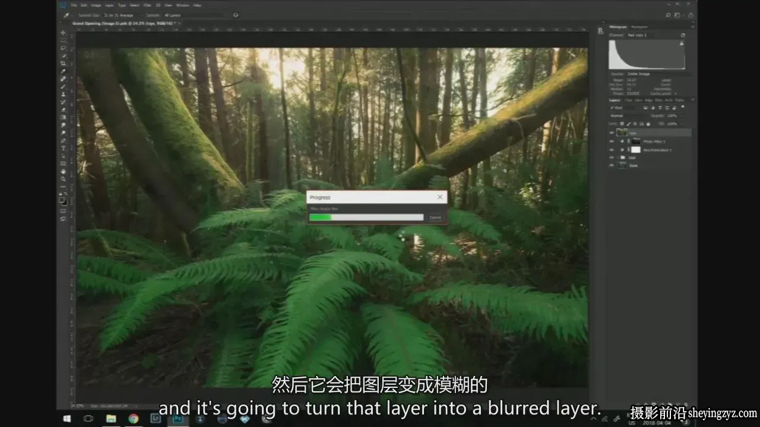The height and width of the screenshot is (427, 760).
Task: Select the Crop tool
Action: pos(64,64)
